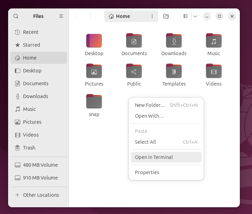Open Other Locations in the sidebar
Viewport: 252px width, 214px height.
click(x=39, y=195)
